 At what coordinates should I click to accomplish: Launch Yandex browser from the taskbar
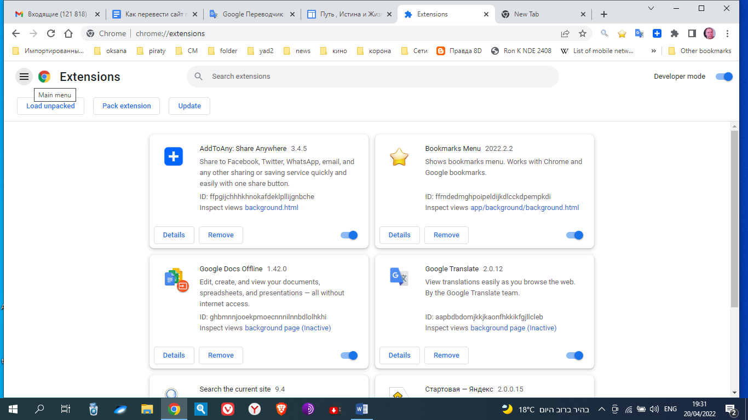tap(255, 409)
